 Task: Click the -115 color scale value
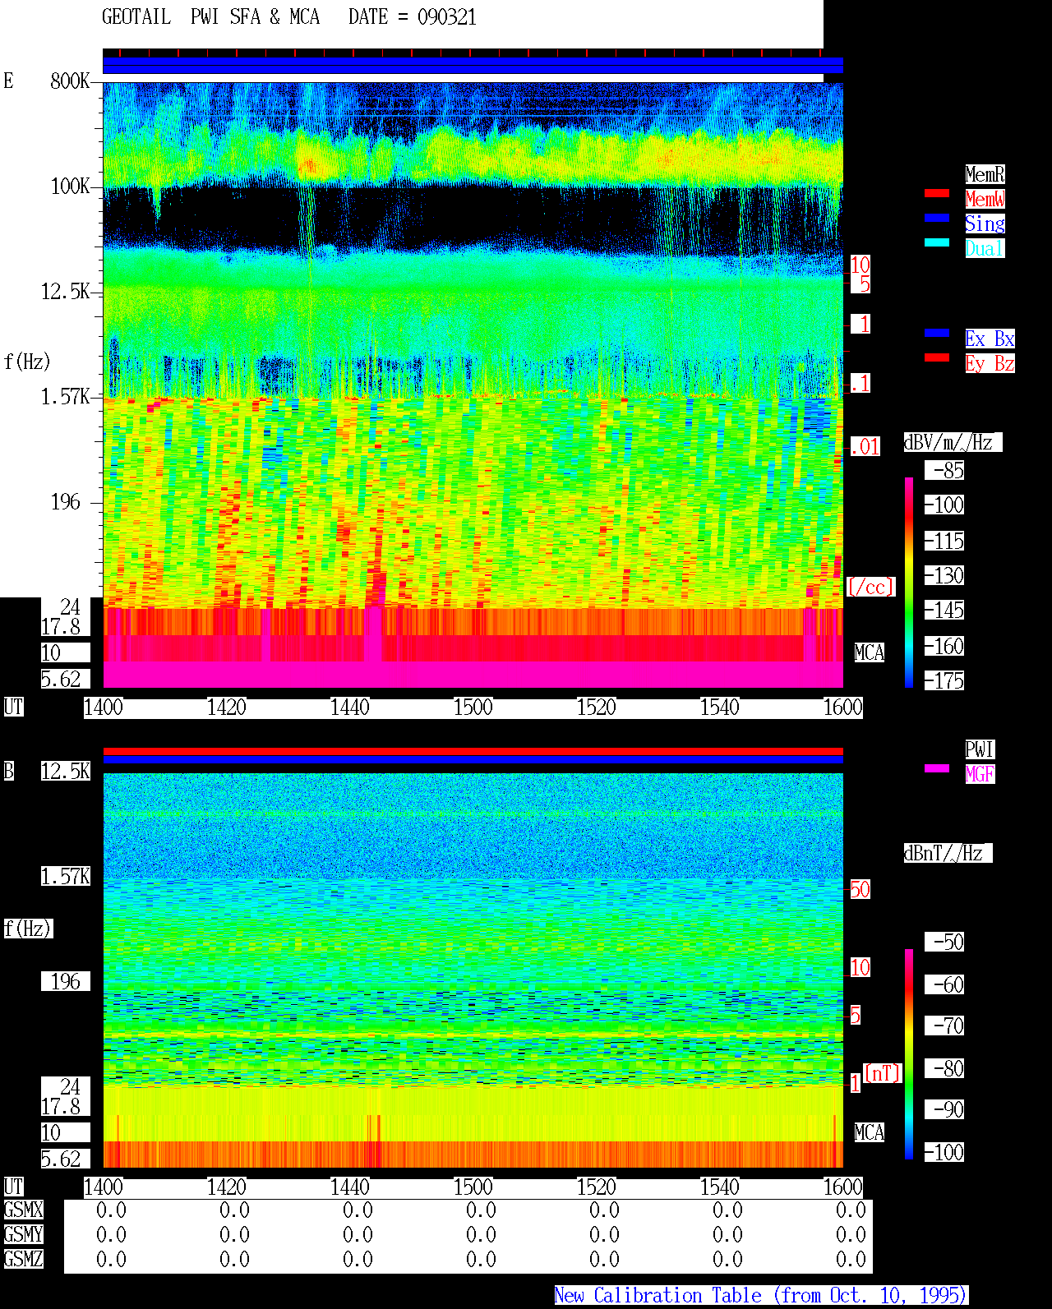[945, 541]
